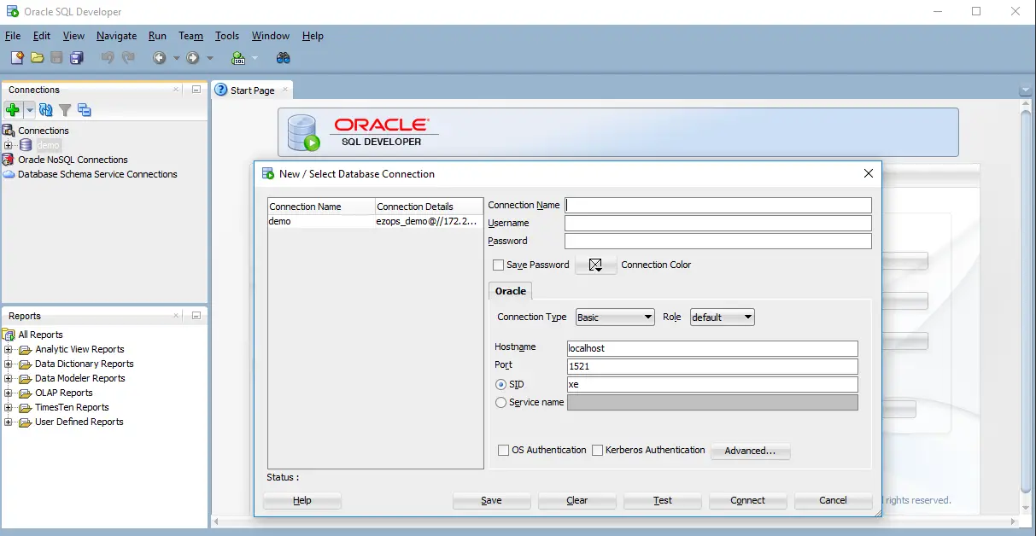This screenshot has width=1036, height=536.
Task: Expand Data Dictionary Reports node
Action: (9, 364)
